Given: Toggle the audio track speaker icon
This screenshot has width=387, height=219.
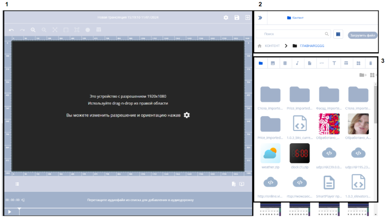Looking at the screenshot, I should click(23, 200).
